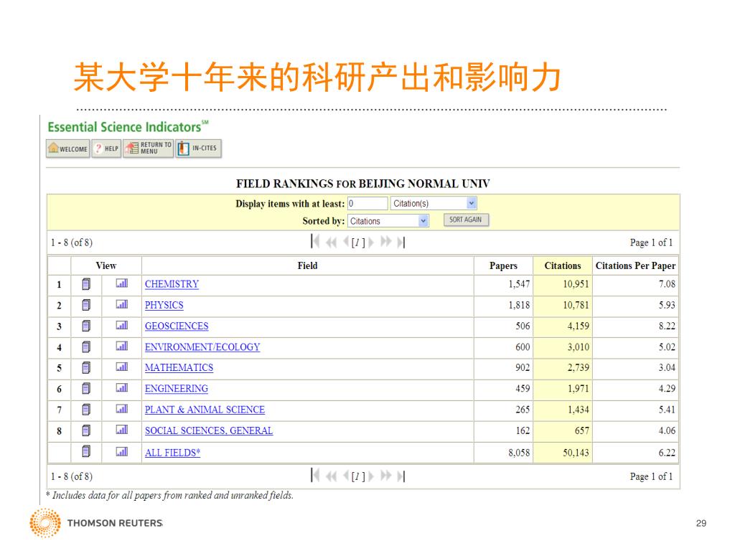Viewport: 735px width, 551px height.
Task: Open the SOCIAL SCIENCES, GENERAL link
Action: point(209,430)
